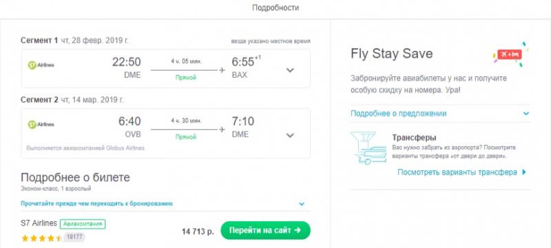The height and width of the screenshot is (248, 551).
Task: Click the 14 713 р. price
Action: pos(198,232)
